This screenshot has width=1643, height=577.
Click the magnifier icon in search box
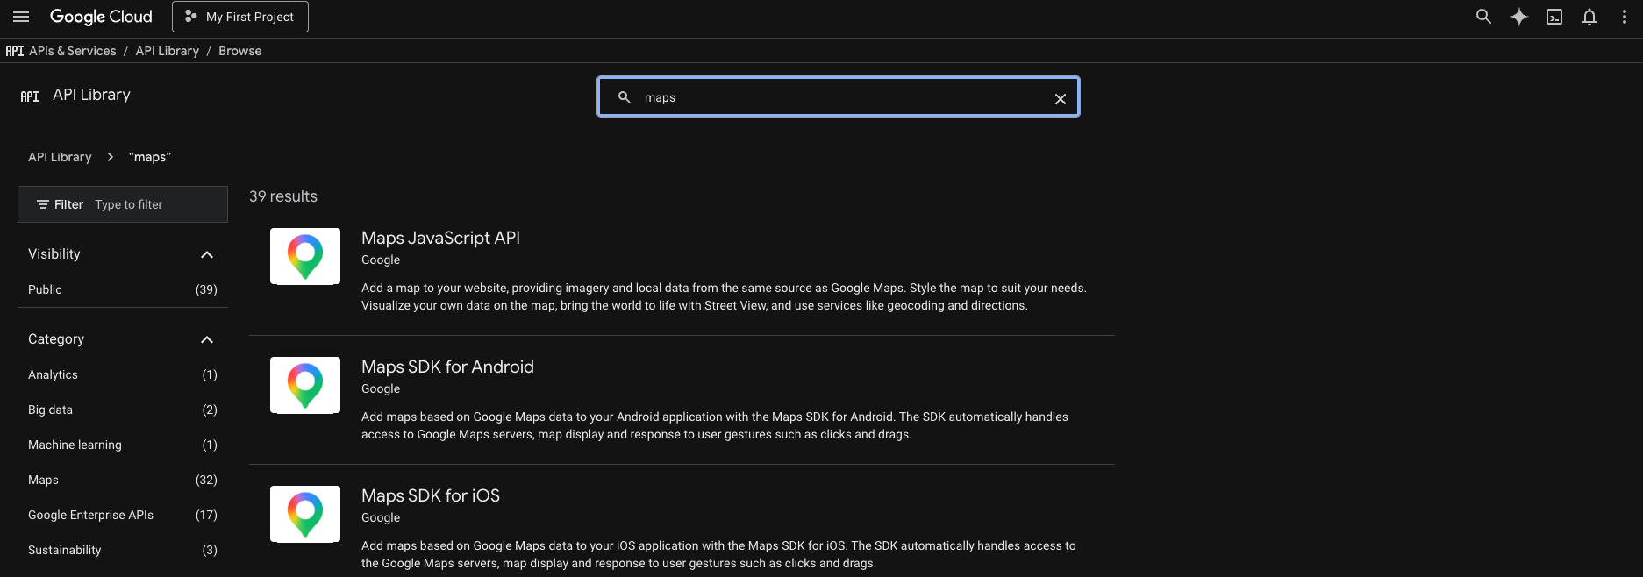point(624,97)
